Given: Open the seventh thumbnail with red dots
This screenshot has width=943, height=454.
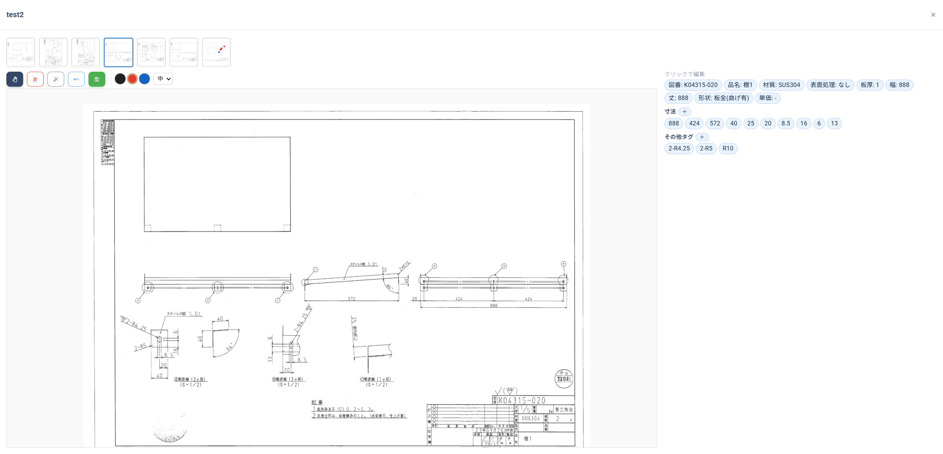Looking at the screenshot, I should [x=216, y=52].
